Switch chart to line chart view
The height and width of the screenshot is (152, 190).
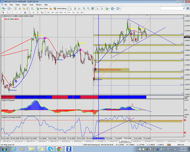coord(79,9)
